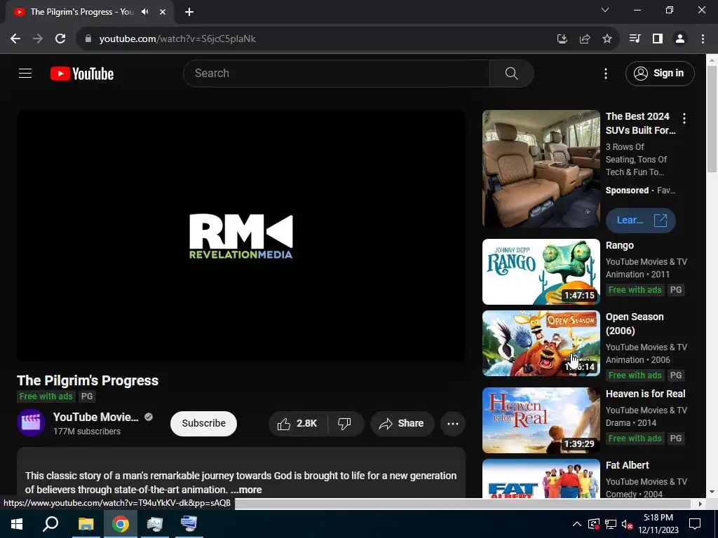Open Heaven is for Real thumbnail

(x=541, y=420)
